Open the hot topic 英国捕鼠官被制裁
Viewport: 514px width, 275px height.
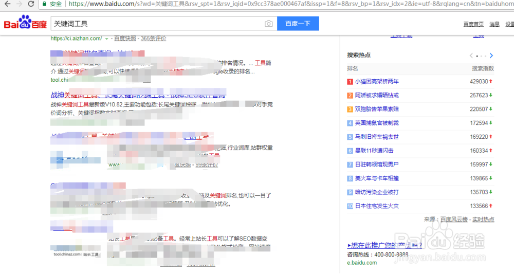tap(377, 123)
